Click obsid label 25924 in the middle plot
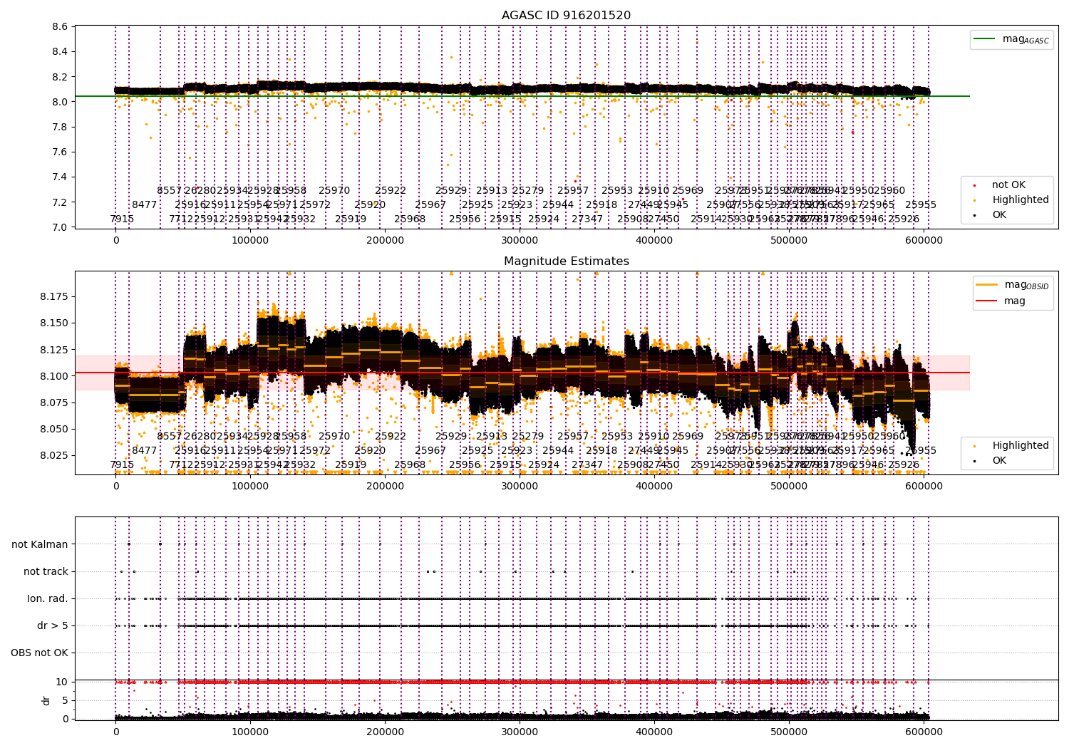This screenshot has width=1069, height=748. [544, 464]
